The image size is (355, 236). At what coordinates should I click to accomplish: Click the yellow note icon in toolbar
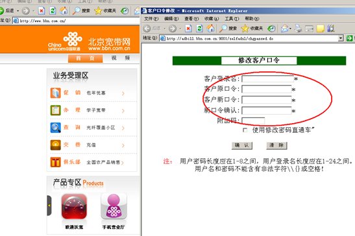click(320, 29)
